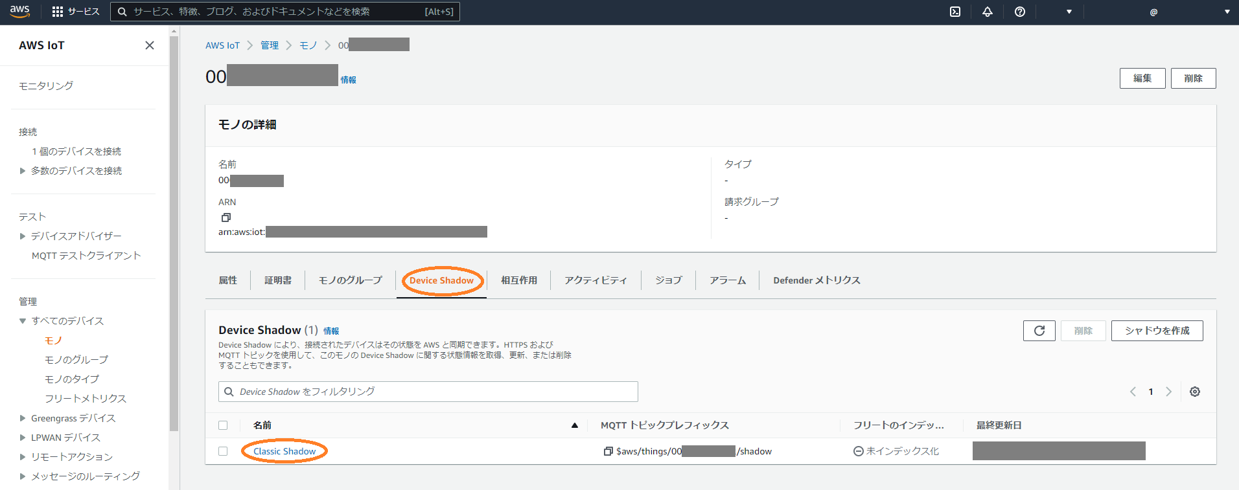Click the Device Shadow filter field
1239x490 pixels.
428,392
